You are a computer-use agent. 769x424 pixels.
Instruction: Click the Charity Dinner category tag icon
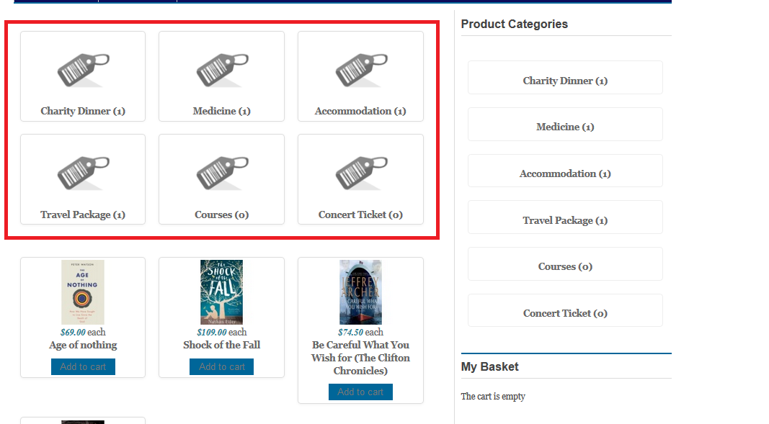83,70
